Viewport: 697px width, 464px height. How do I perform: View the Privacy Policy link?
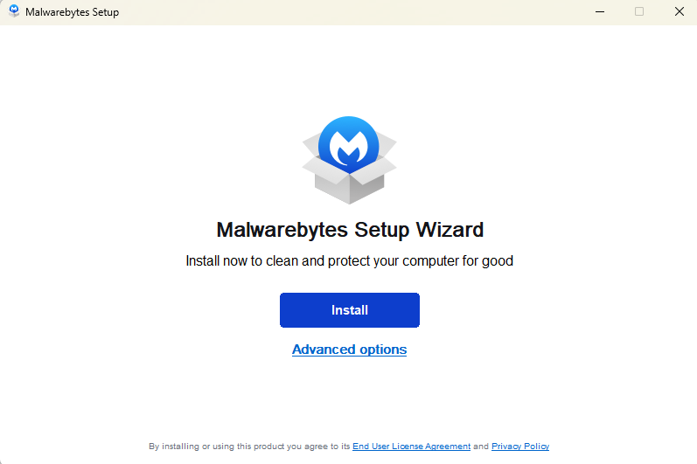click(519, 447)
